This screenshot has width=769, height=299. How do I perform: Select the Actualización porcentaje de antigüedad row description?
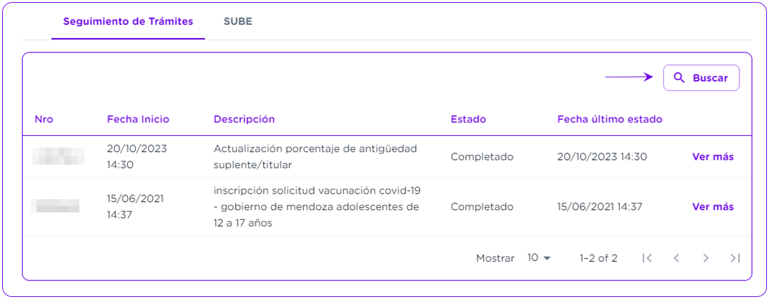(315, 156)
